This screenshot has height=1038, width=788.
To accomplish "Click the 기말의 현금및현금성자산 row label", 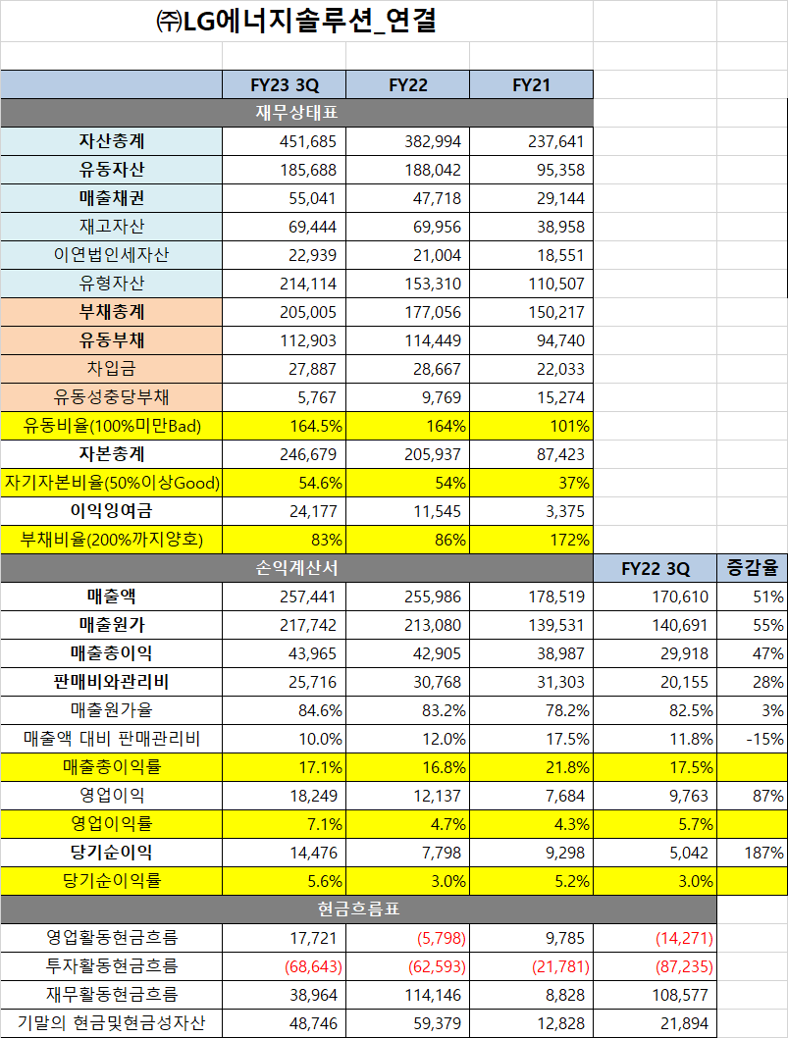I will [111, 1022].
